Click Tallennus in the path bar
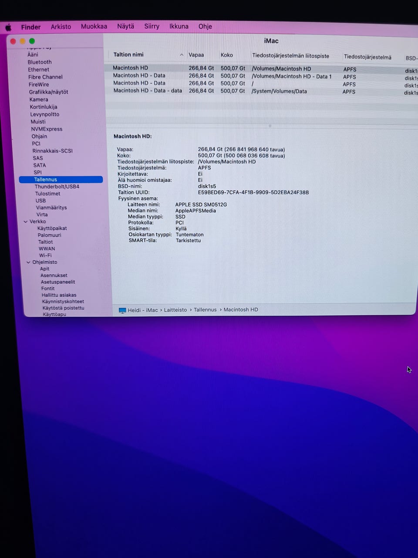The width and height of the screenshot is (418, 558). pos(205,310)
